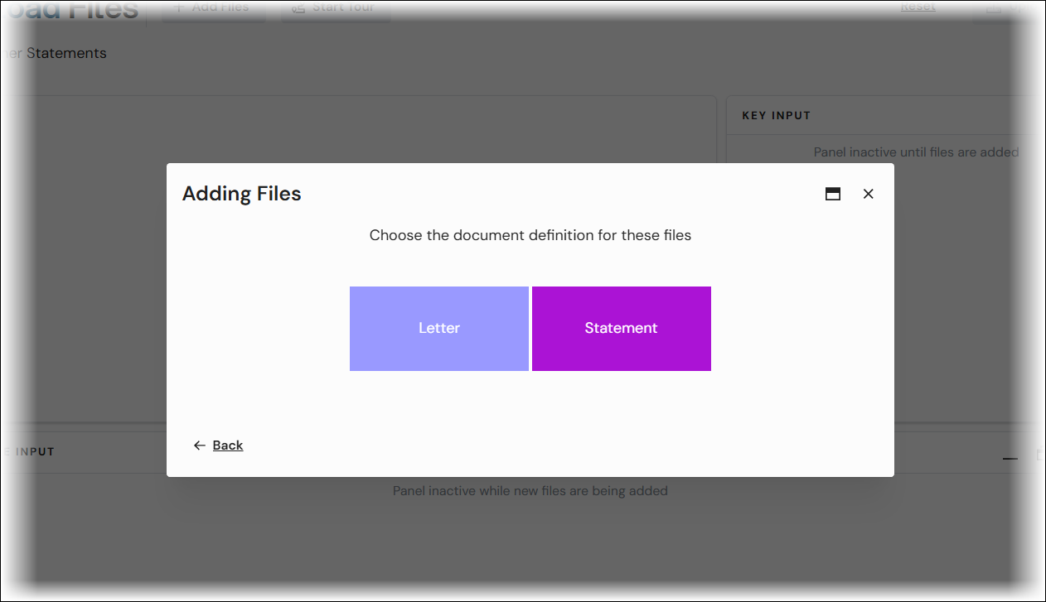Choose the Statement document definition

pos(621,329)
